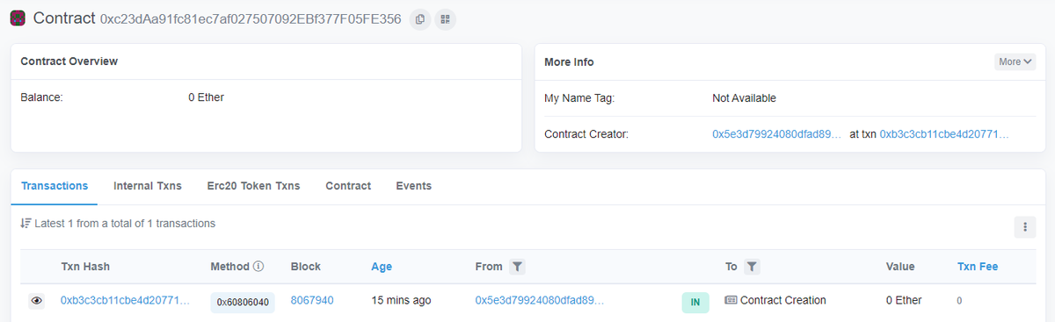
Task: Click the 0x60806040 method badge
Action: (243, 302)
